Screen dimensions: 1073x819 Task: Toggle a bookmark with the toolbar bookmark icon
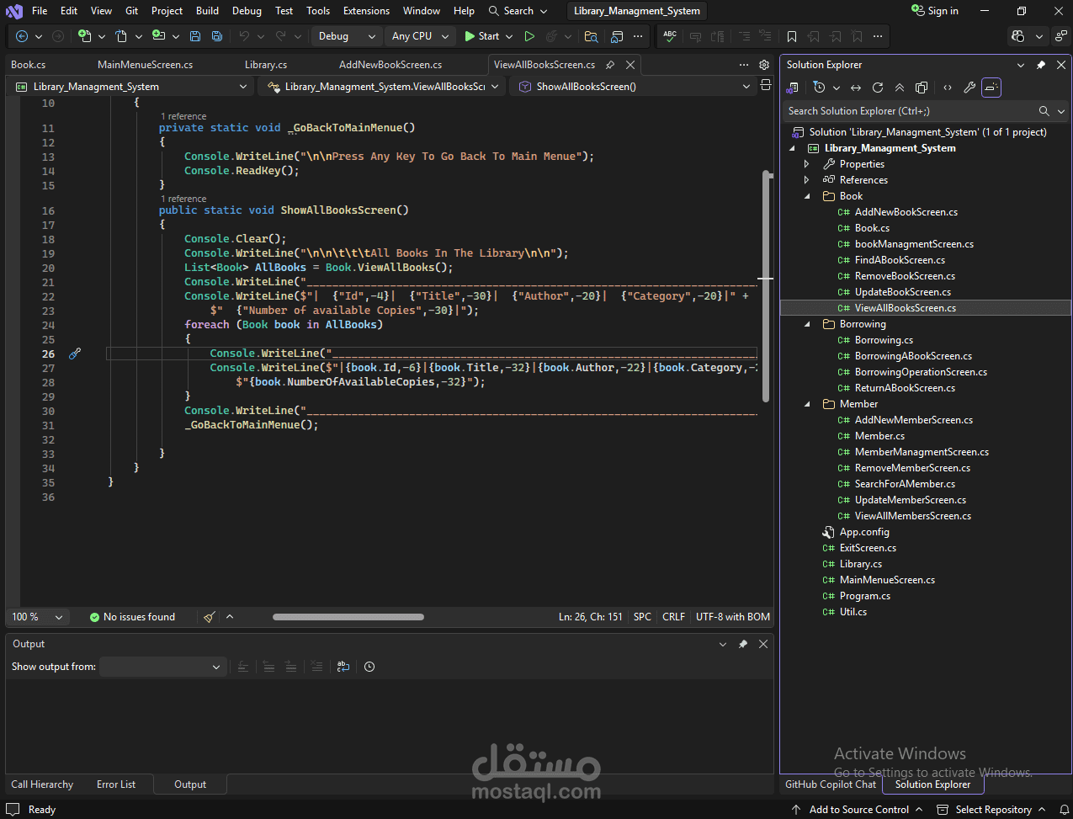792,36
